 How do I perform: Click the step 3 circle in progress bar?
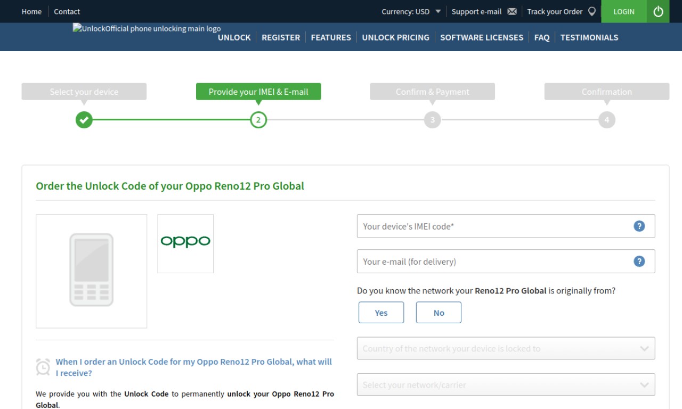(x=433, y=120)
